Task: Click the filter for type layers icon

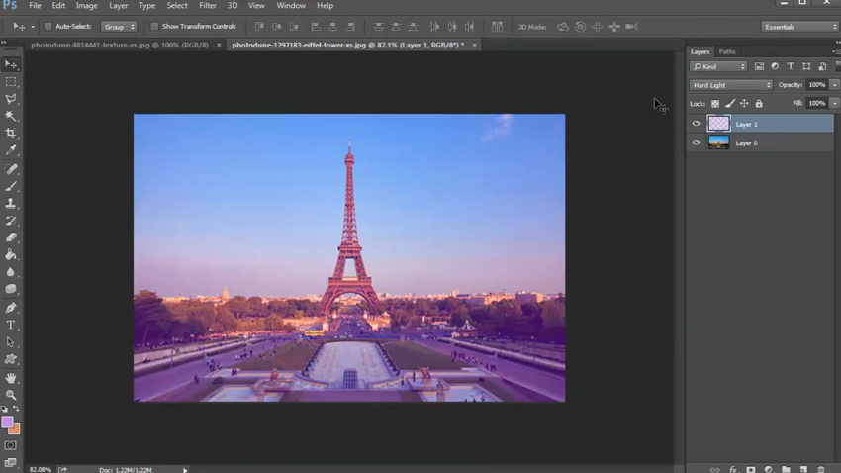Action: click(791, 66)
